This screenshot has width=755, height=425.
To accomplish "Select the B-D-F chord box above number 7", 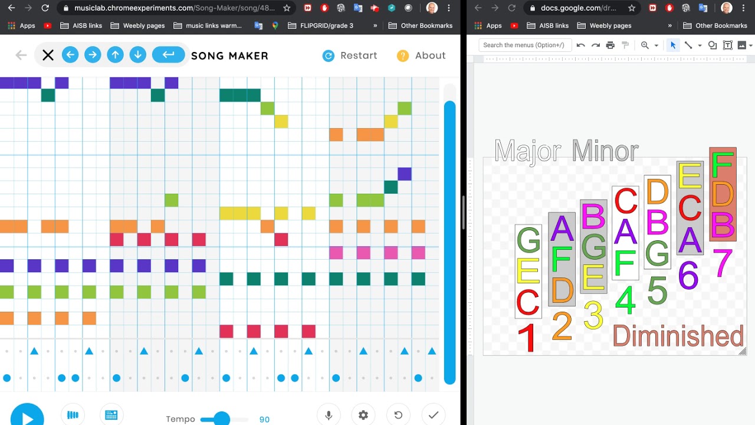I will [x=723, y=194].
